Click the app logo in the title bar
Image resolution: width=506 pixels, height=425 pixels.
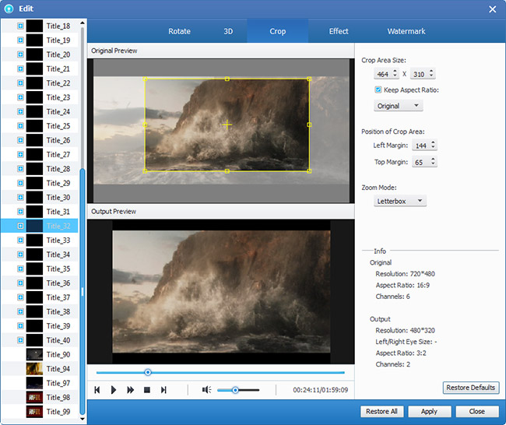tap(9, 9)
